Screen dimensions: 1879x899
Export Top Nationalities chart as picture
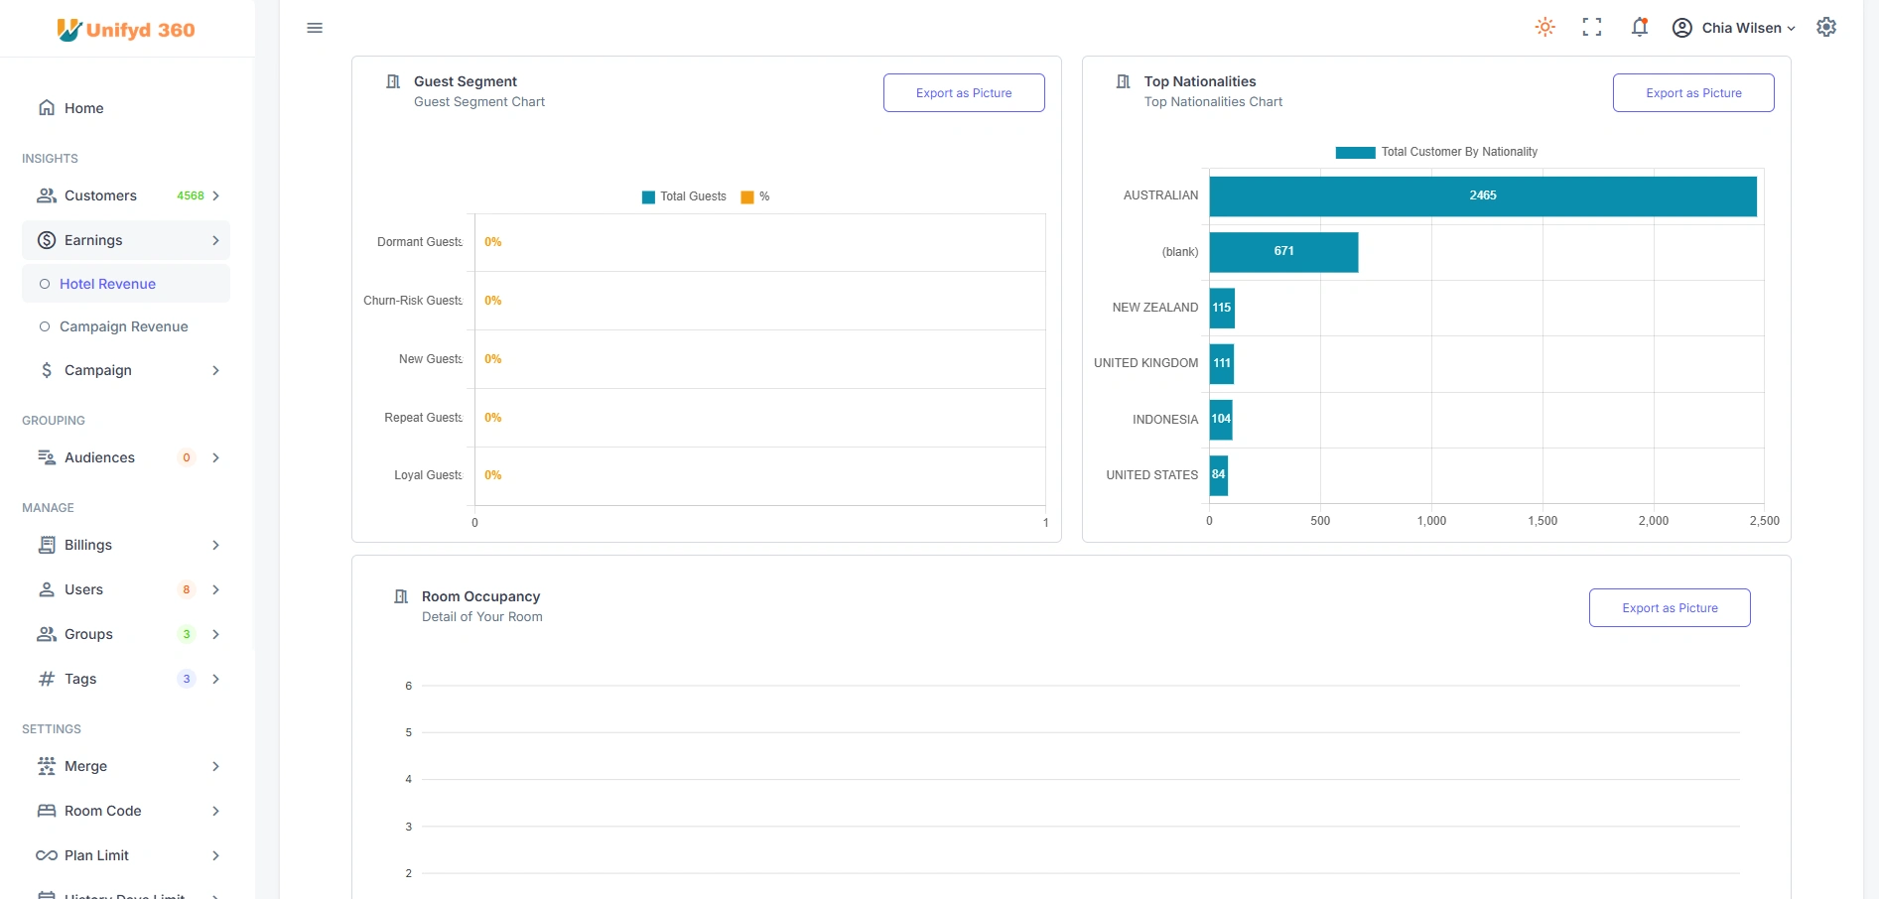pyautogui.click(x=1692, y=93)
